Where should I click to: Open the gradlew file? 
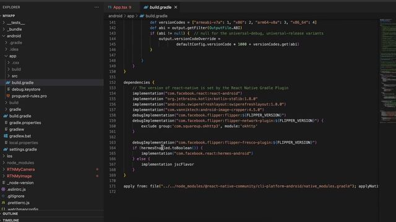click(17, 129)
